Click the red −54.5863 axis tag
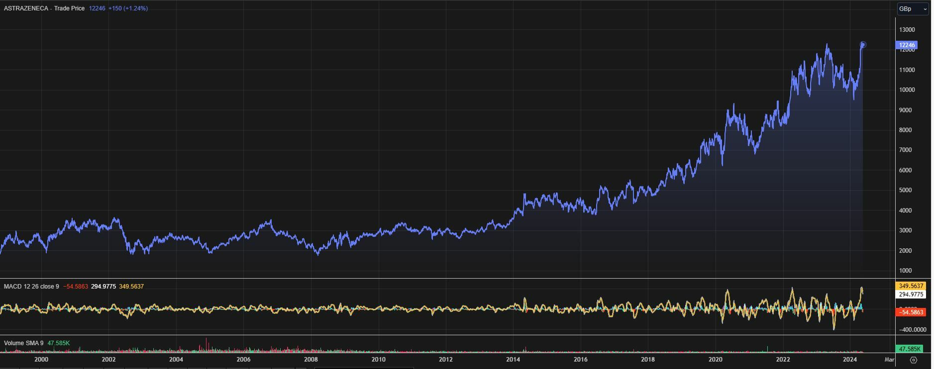The image size is (934, 369). click(x=911, y=312)
